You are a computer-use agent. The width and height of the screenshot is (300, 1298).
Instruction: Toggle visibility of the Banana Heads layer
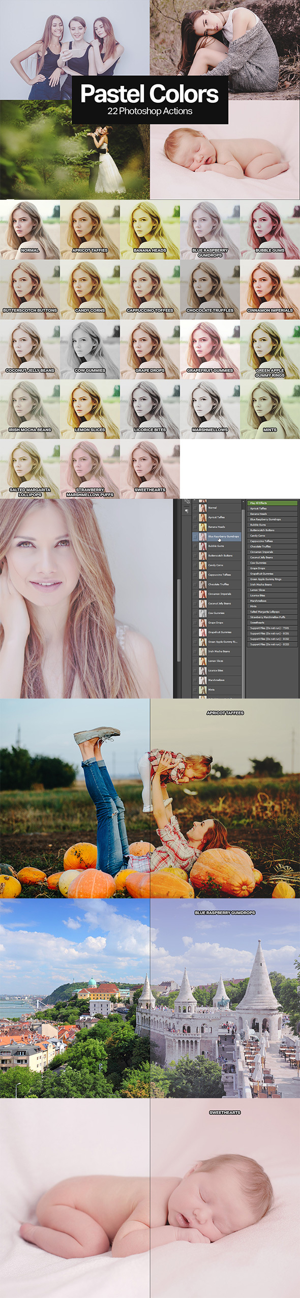(x=195, y=527)
